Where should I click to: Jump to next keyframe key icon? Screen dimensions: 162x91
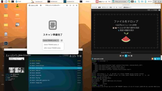[129, 56]
